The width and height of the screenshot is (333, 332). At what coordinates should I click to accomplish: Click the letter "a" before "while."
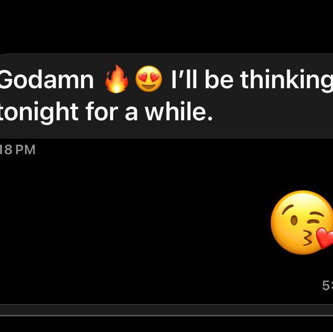pyautogui.click(x=131, y=114)
